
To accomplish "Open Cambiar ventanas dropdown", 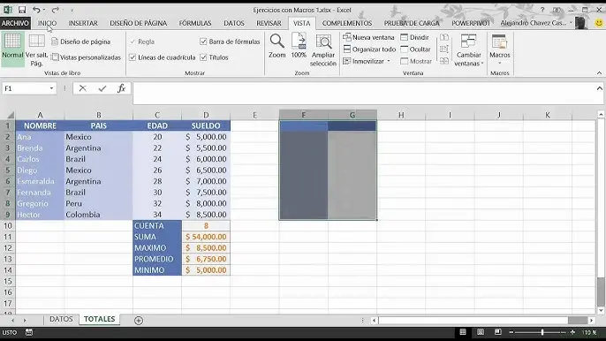I will click(x=468, y=50).
